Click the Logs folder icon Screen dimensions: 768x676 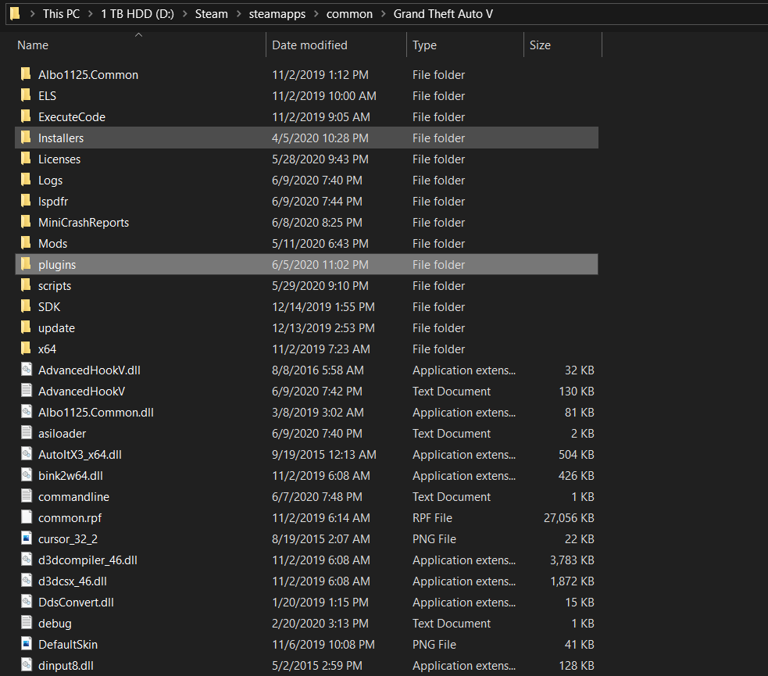[26, 179]
